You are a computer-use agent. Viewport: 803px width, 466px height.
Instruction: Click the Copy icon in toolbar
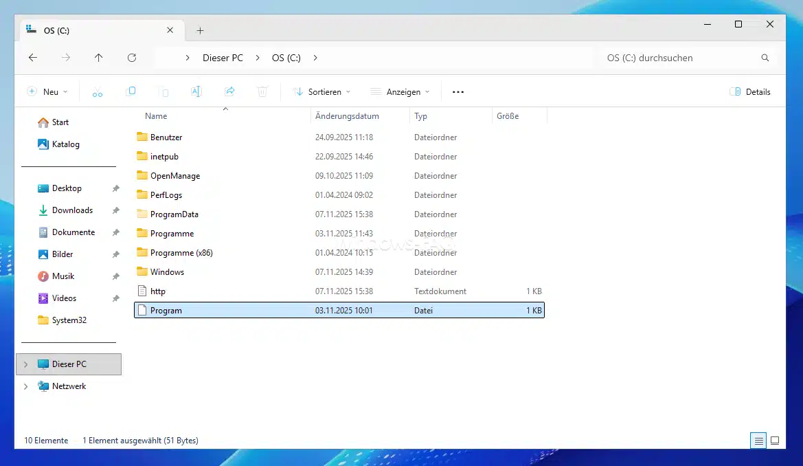pos(131,91)
